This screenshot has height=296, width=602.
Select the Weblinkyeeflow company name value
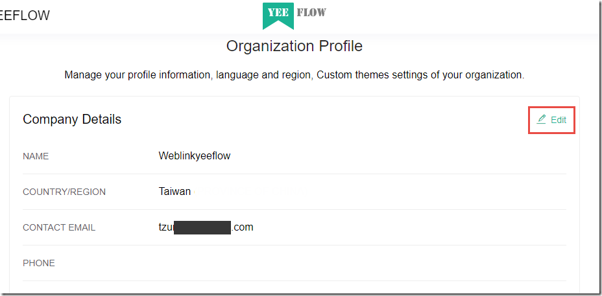coord(194,156)
